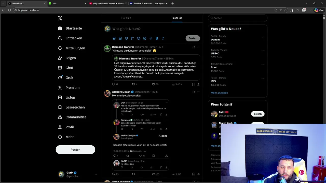
Task: Open the browser Chat copilot button
Action: coord(319,10)
